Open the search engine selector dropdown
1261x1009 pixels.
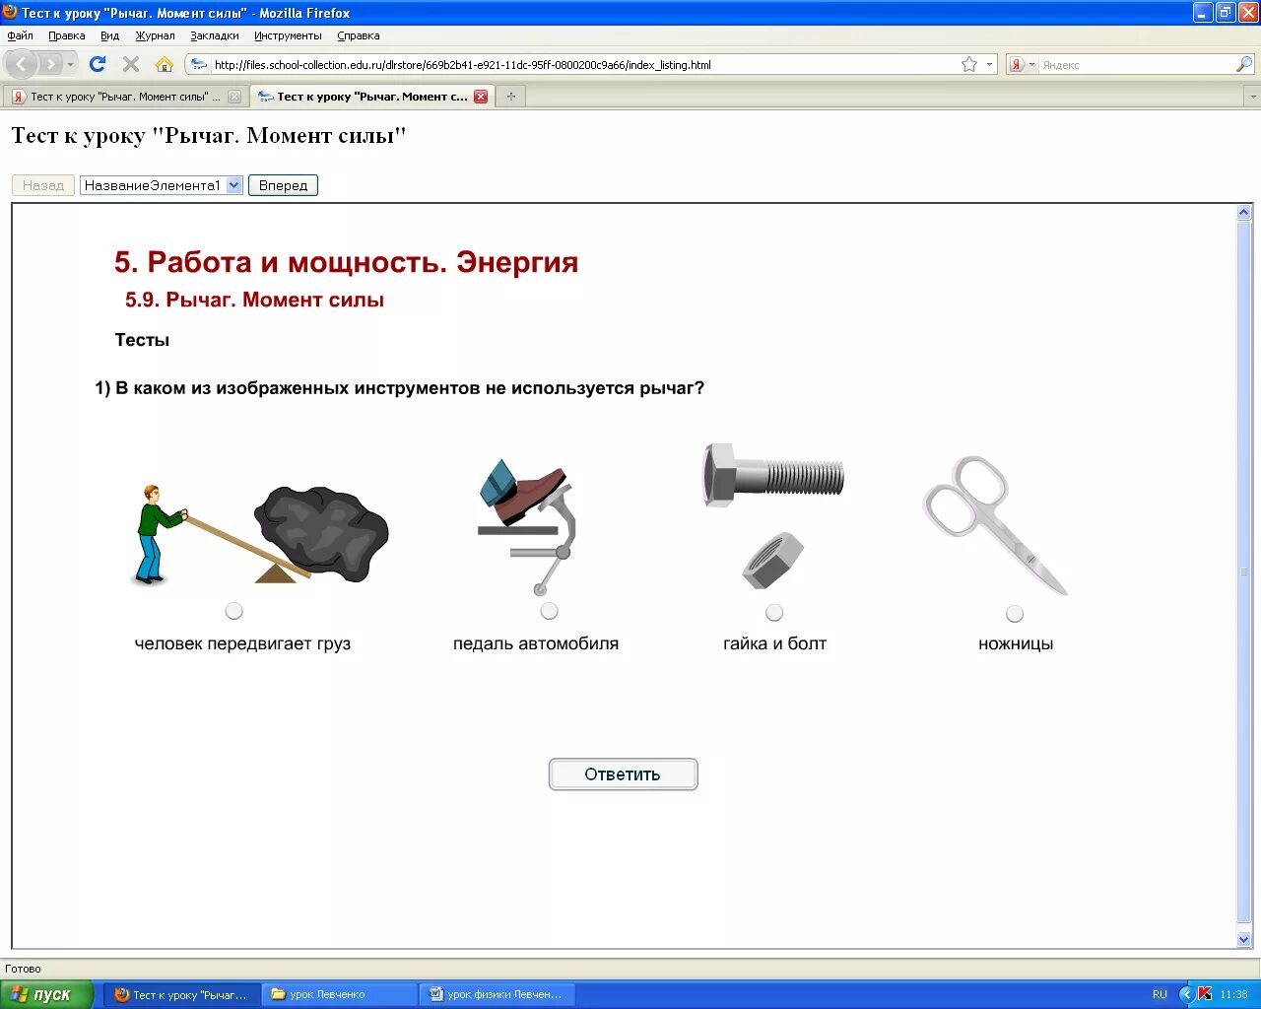1031,64
